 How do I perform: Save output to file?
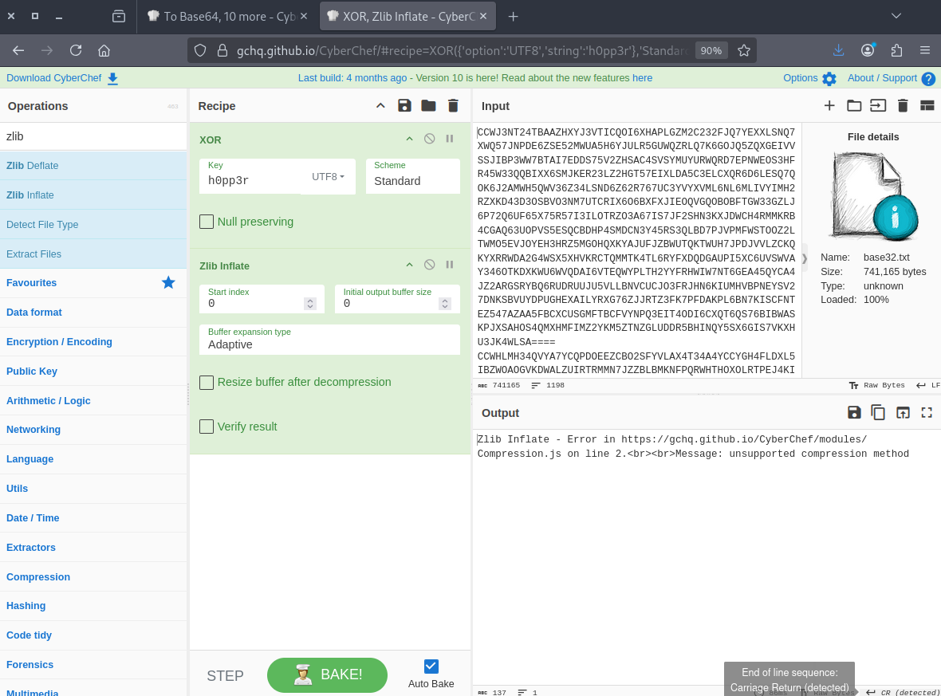coord(854,412)
